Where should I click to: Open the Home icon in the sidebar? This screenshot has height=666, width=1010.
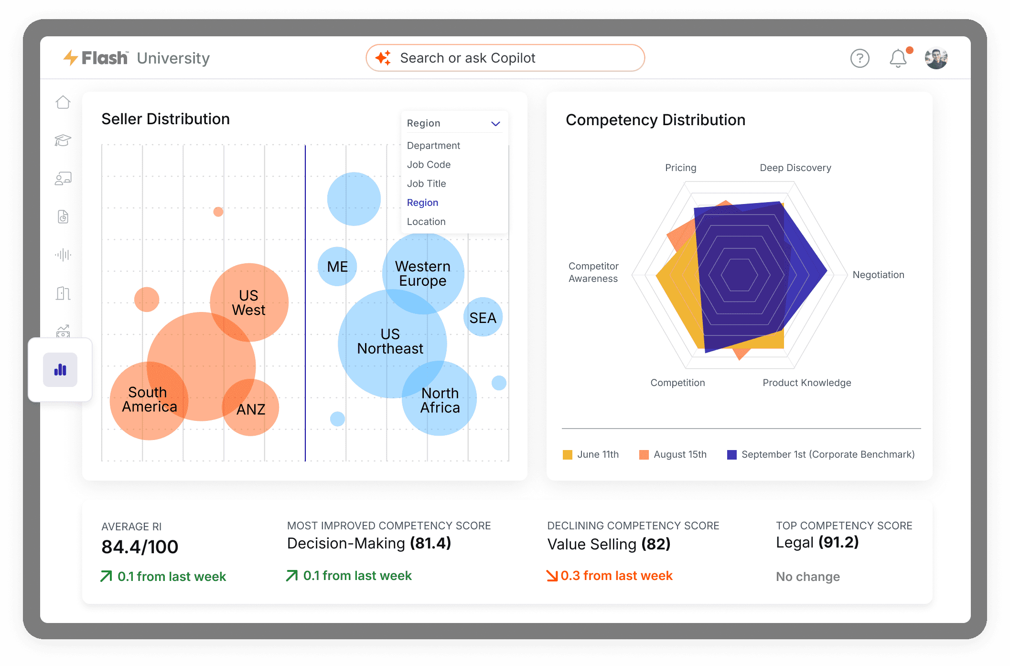63,102
